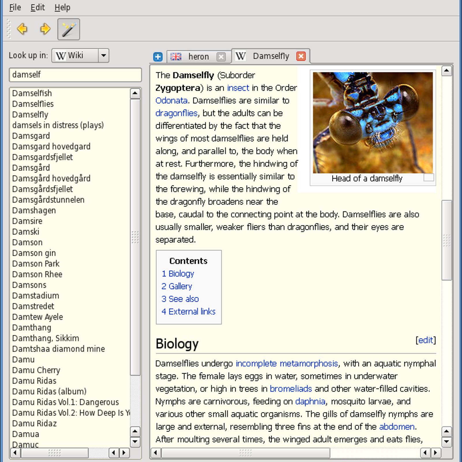Viewport: 462px width, 462px height.
Task: Click the British flag icon on heron tab
Action: pyautogui.click(x=176, y=57)
